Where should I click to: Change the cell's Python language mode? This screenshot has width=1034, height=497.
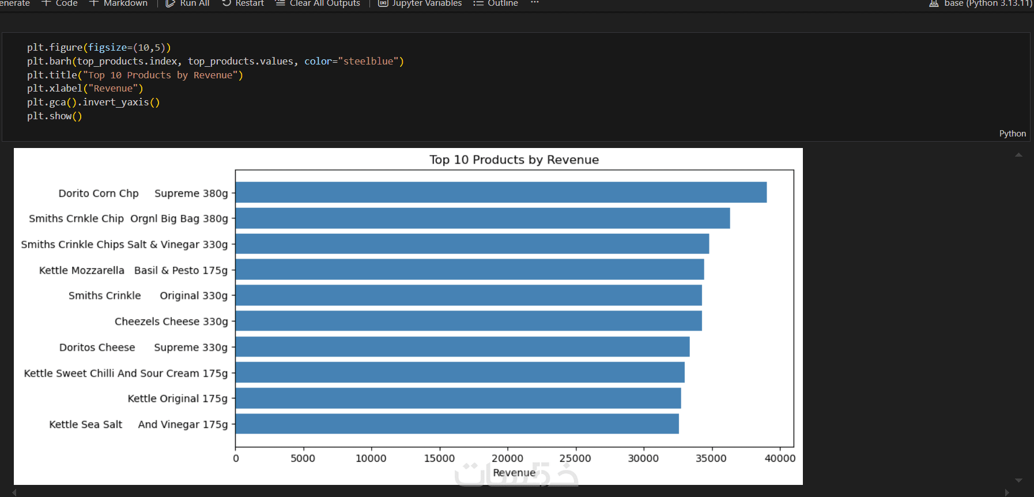1012,134
